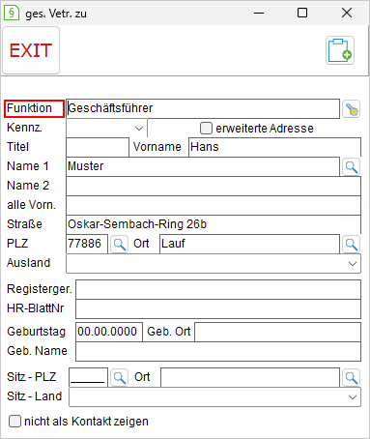Open the Kennz. dropdown
370x439 pixels.
coord(106,128)
